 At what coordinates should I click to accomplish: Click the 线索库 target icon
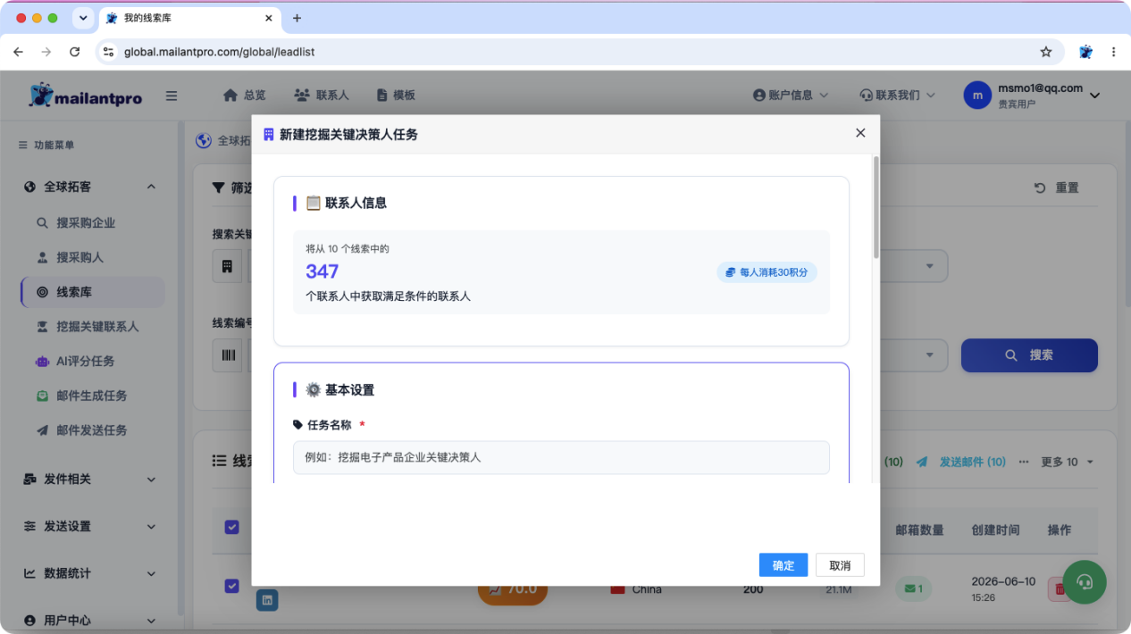[x=42, y=292]
